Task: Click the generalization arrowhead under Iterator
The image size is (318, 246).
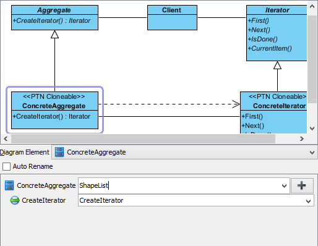Action: pyautogui.click(x=277, y=66)
